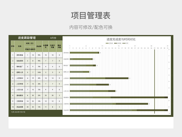
Task: Select remaining days 3 in 基础建设 row
Action: pos(59,95)
